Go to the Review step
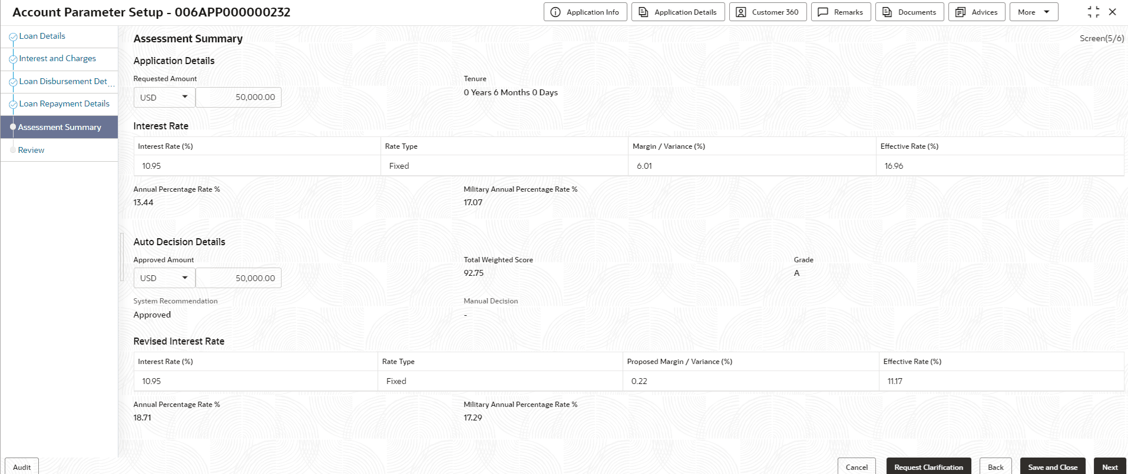Viewport: 1128px width, 474px height. click(31, 150)
